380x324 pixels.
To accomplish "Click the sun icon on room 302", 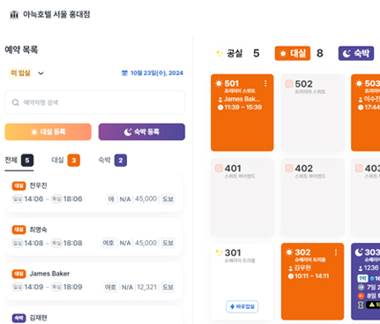I will 289,252.
